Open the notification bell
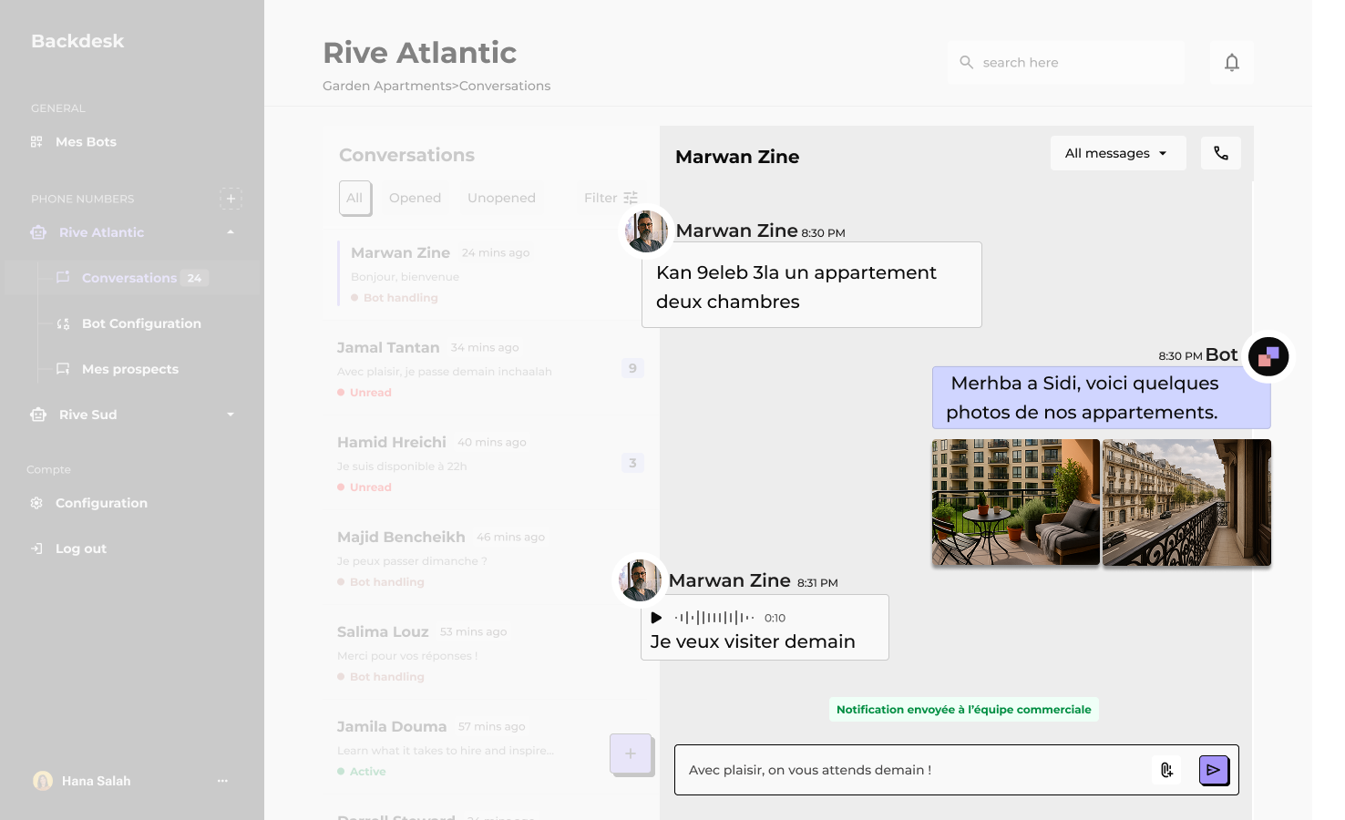The width and height of the screenshot is (1345, 820). coord(1231,62)
